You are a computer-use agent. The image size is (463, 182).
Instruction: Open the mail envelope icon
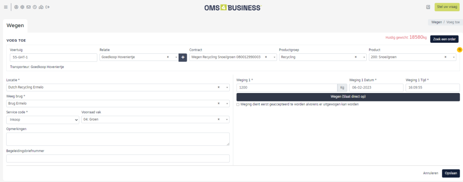[x=28, y=7]
